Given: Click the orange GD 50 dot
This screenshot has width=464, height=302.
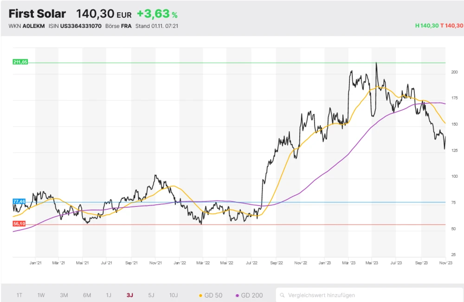Looking at the screenshot, I should tap(200, 296).
